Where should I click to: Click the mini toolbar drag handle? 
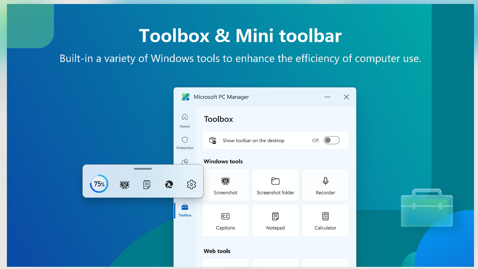[x=143, y=169]
